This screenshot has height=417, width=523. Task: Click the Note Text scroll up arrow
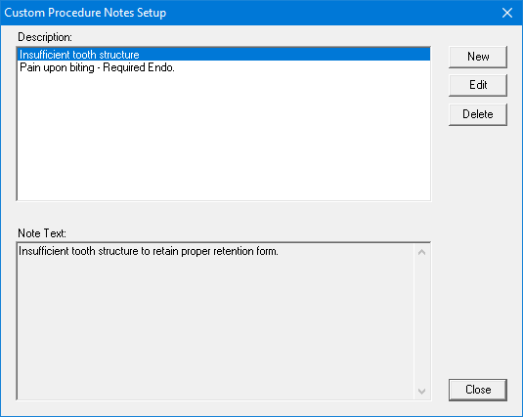click(x=421, y=252)
